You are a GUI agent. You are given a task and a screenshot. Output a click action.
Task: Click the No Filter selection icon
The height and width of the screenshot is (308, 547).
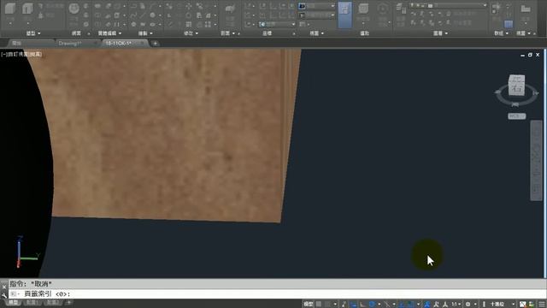(363, 9)
